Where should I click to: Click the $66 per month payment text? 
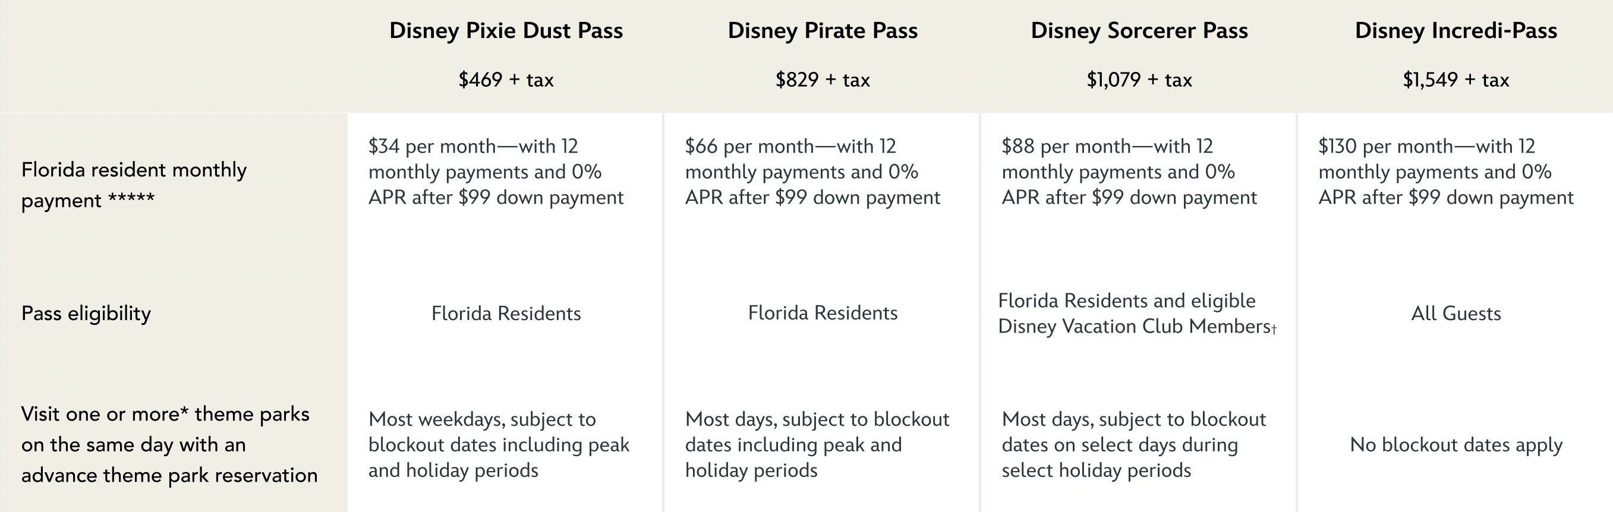tap(812, 172)
